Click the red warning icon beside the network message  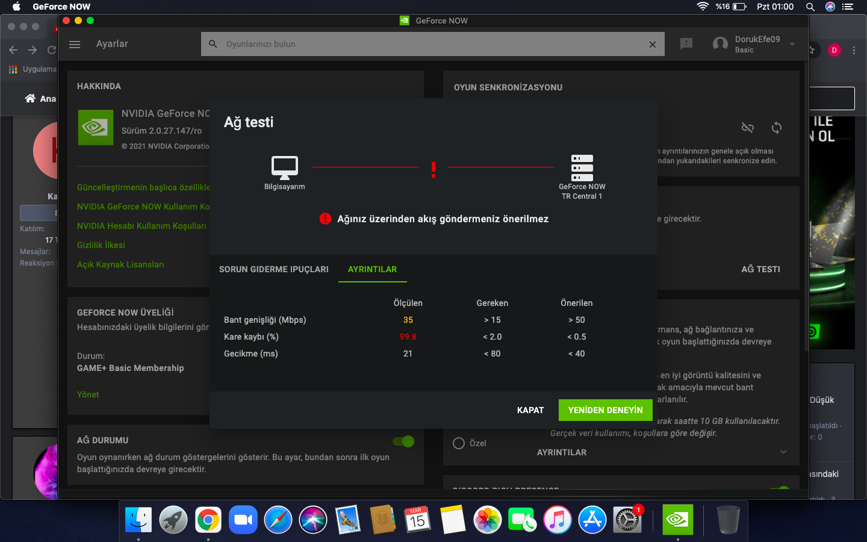(x=325, y=219)
